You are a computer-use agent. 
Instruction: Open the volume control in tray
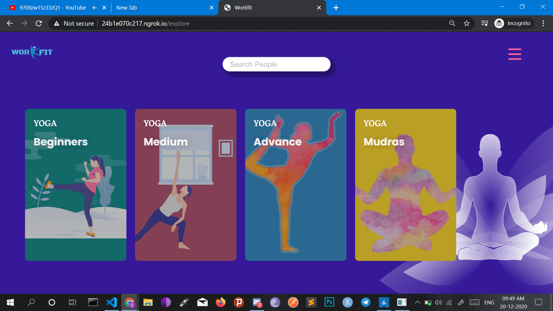(x=438, y=302)
